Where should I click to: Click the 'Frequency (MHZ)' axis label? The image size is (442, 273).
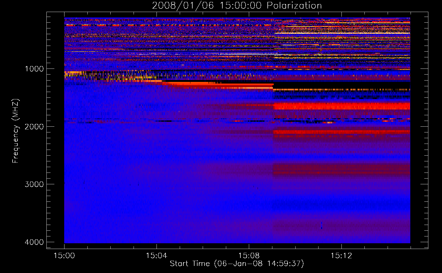[16, 131]
